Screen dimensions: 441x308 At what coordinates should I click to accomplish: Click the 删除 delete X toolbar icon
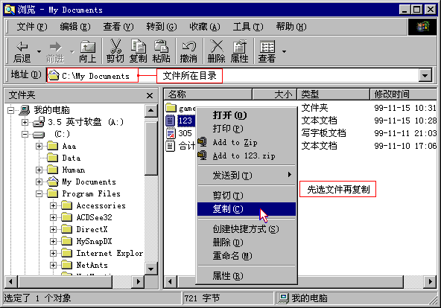(217, 46)
